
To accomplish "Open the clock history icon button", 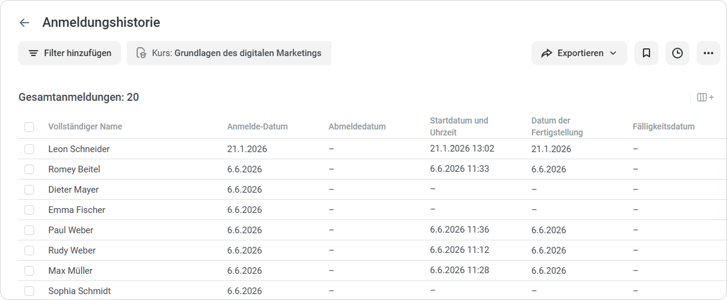I will point(677,53).
